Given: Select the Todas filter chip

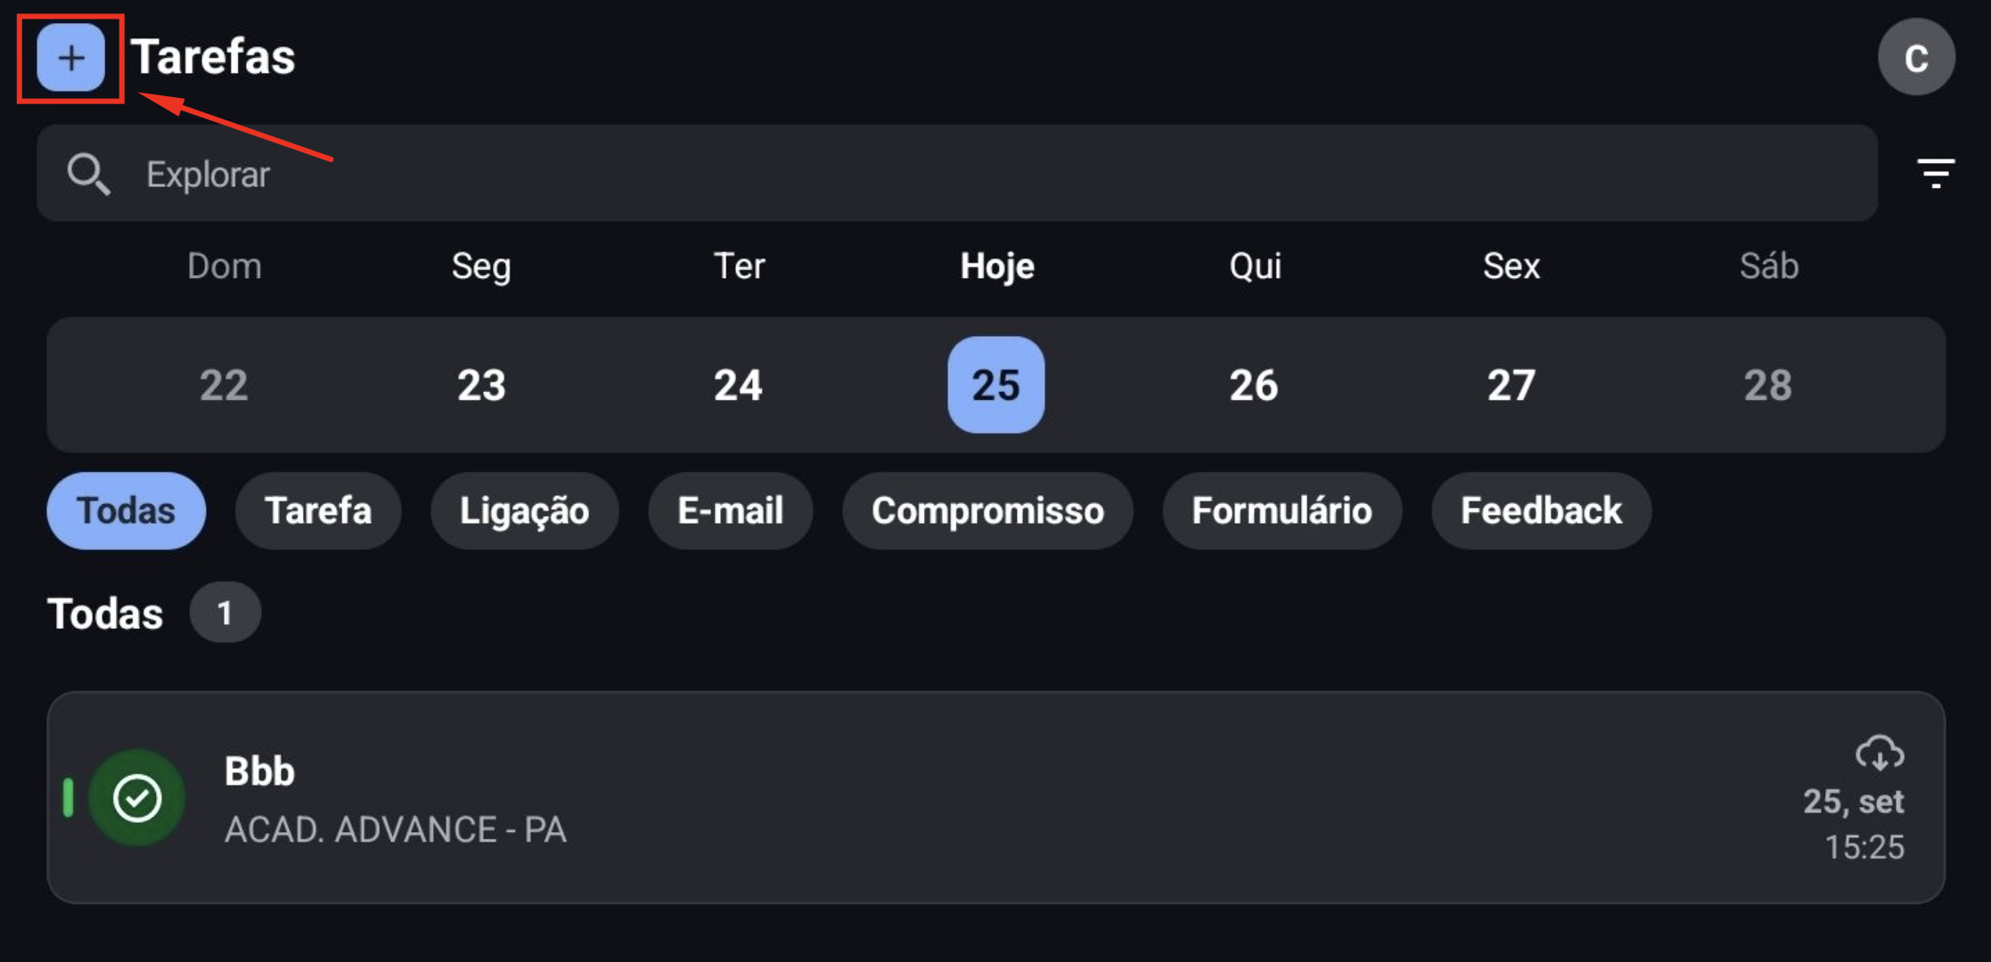Looking at the screenshot, I should (x=126, y=510).
